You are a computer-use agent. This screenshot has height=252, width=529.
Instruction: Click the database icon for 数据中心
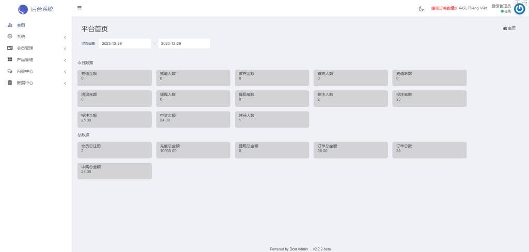point(10,83)
